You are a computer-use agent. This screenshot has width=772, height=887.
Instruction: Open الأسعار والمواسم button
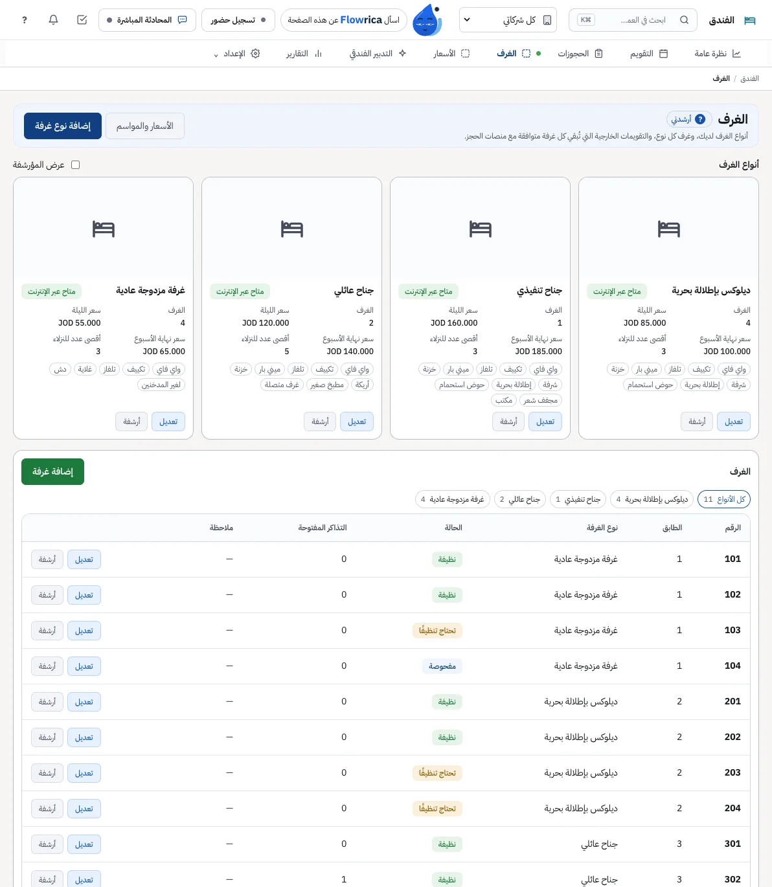tap(145, 126)
